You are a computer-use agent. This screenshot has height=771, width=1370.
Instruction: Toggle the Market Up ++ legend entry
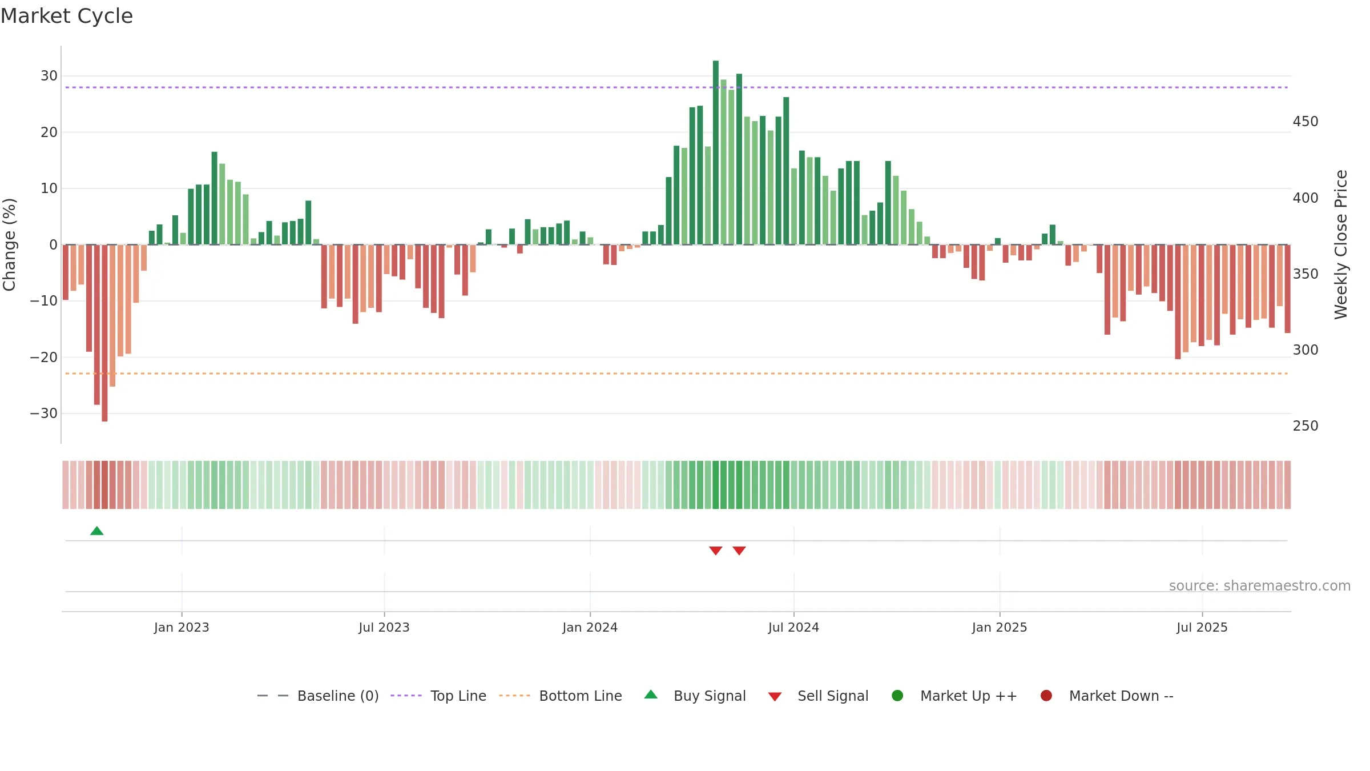pyautogui.click(x=954, y=696)
